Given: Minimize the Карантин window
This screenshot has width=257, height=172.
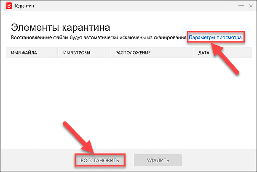Looking at the screenshot, I should coord(241,6).
